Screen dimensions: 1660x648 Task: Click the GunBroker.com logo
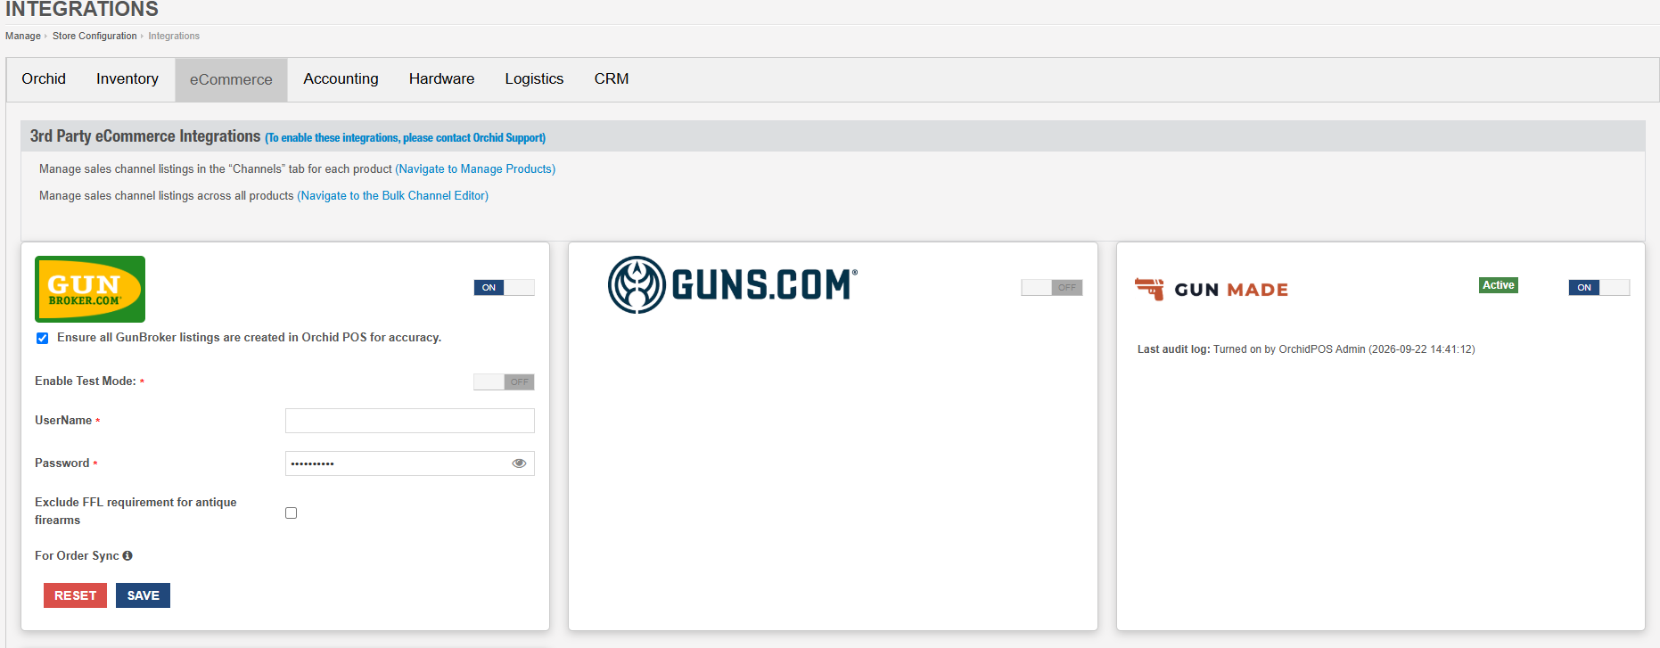(90, 289)
